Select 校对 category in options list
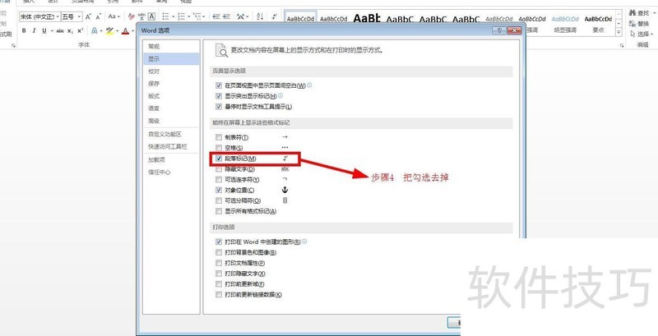658x336 pixels. click(171, 71)
